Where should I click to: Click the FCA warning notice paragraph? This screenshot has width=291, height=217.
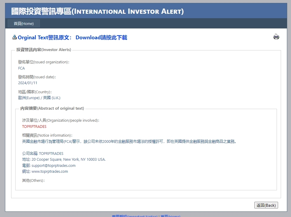129,141
